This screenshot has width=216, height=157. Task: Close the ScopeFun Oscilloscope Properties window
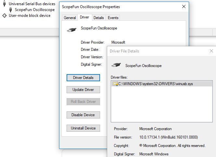click(x=184, y=6)
